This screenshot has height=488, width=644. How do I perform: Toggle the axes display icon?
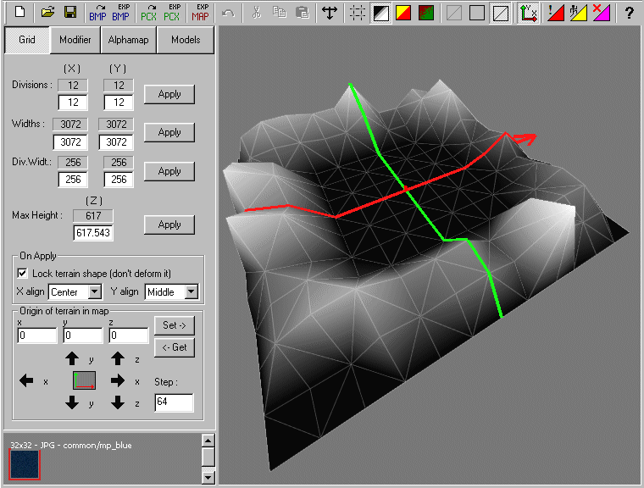pyautogui.click(x=528, y=13)
